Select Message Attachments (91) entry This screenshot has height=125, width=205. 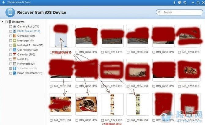coord(30,45)
